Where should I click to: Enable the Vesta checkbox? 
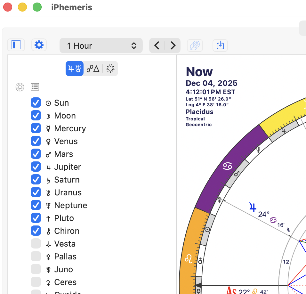click(x=36, y=244)
